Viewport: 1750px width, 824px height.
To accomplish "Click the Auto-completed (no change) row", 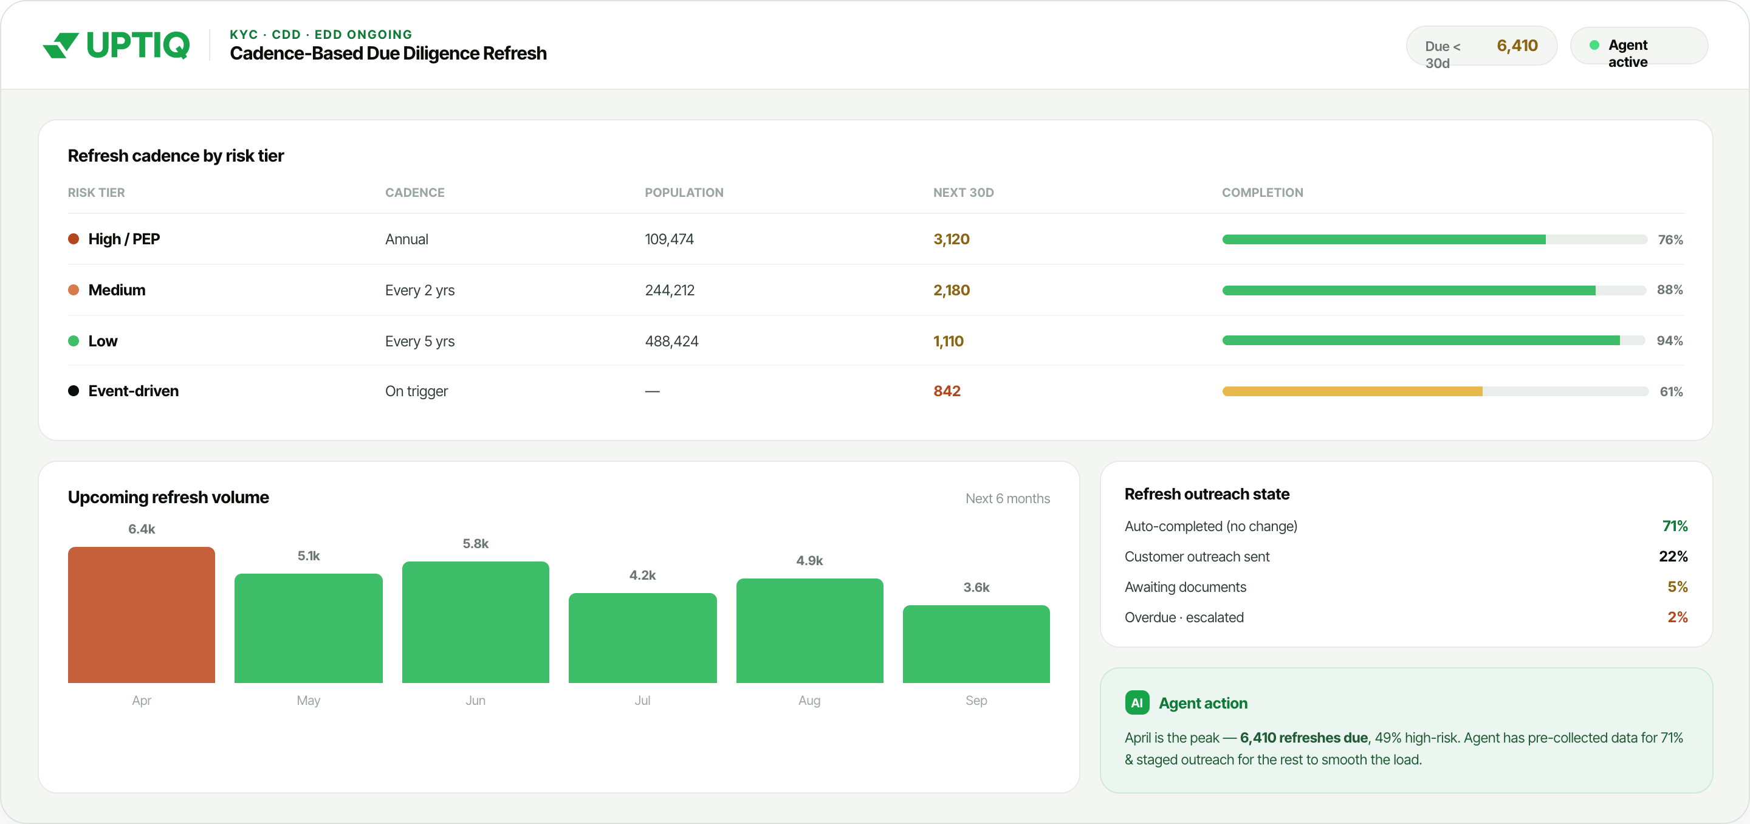I will (x=1405, y=526).
